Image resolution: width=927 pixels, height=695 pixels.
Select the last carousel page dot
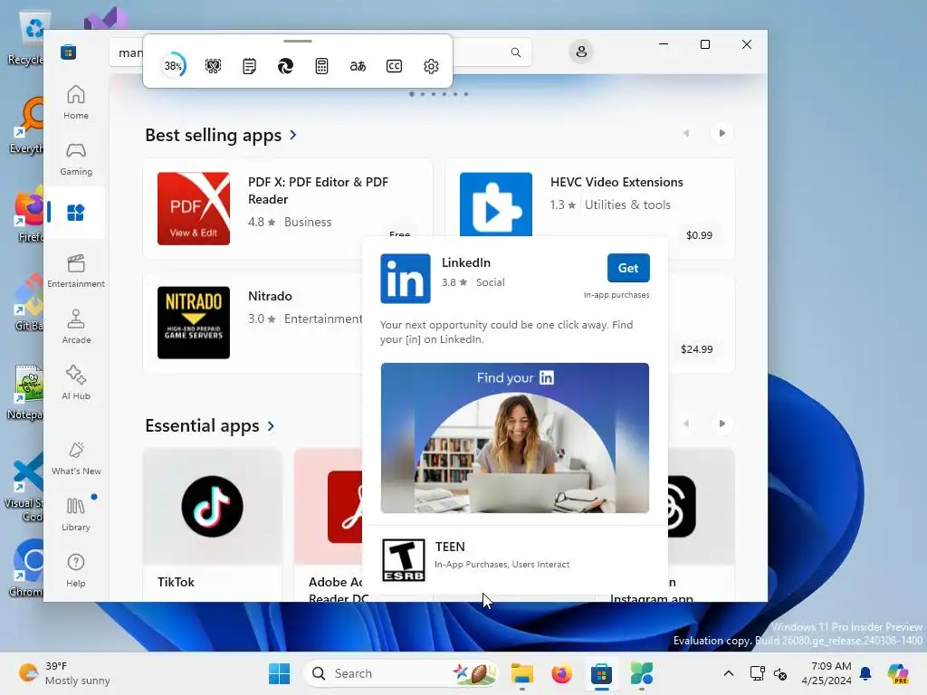point(466,94)
